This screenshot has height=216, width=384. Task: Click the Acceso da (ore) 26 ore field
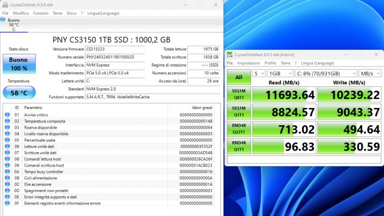tap(204, 81)
